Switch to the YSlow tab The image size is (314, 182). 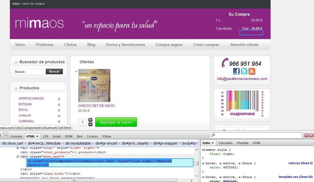point(107,136)
